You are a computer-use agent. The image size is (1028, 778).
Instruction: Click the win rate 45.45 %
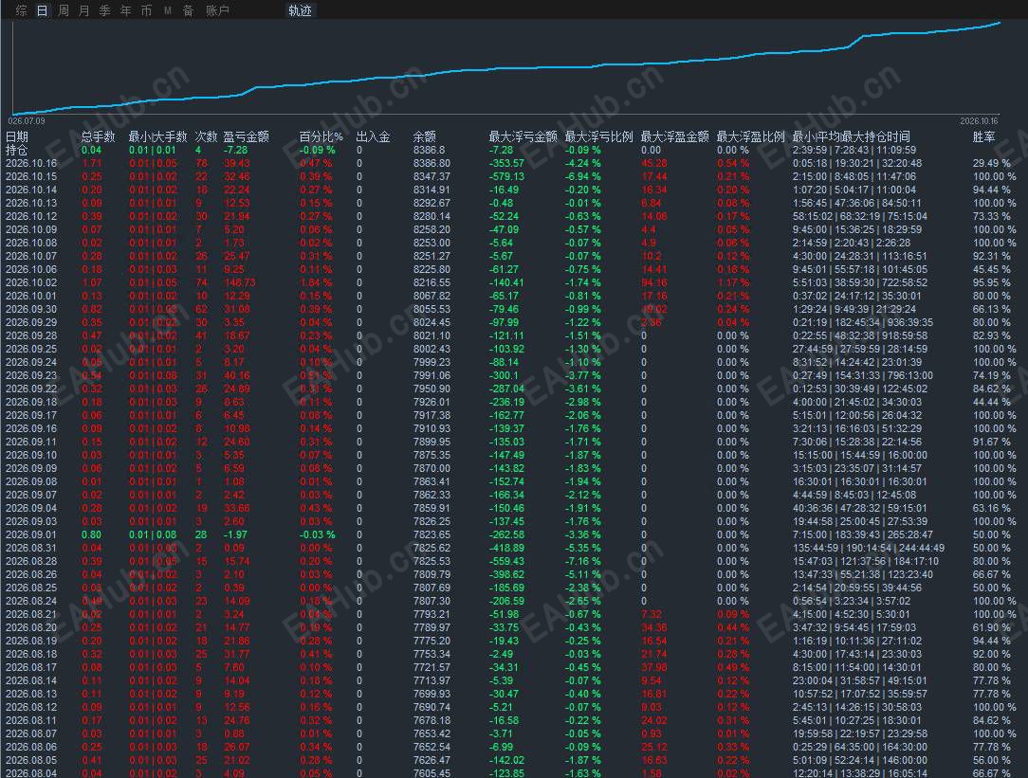(992, 269)
